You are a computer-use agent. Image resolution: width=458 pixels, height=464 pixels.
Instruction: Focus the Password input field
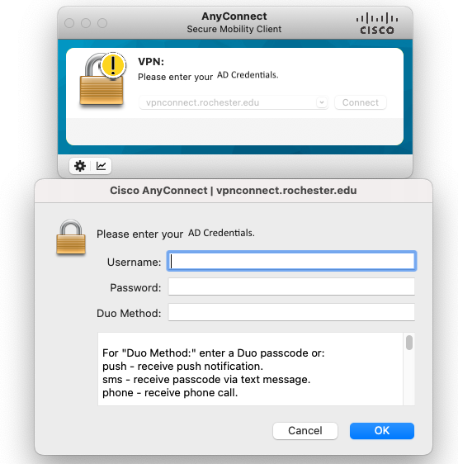pos(291,286)
